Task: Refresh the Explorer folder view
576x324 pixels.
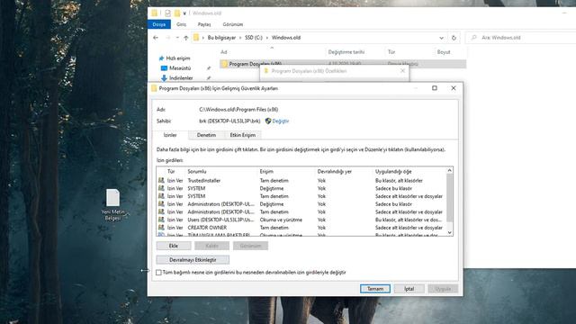Action: 454,38
